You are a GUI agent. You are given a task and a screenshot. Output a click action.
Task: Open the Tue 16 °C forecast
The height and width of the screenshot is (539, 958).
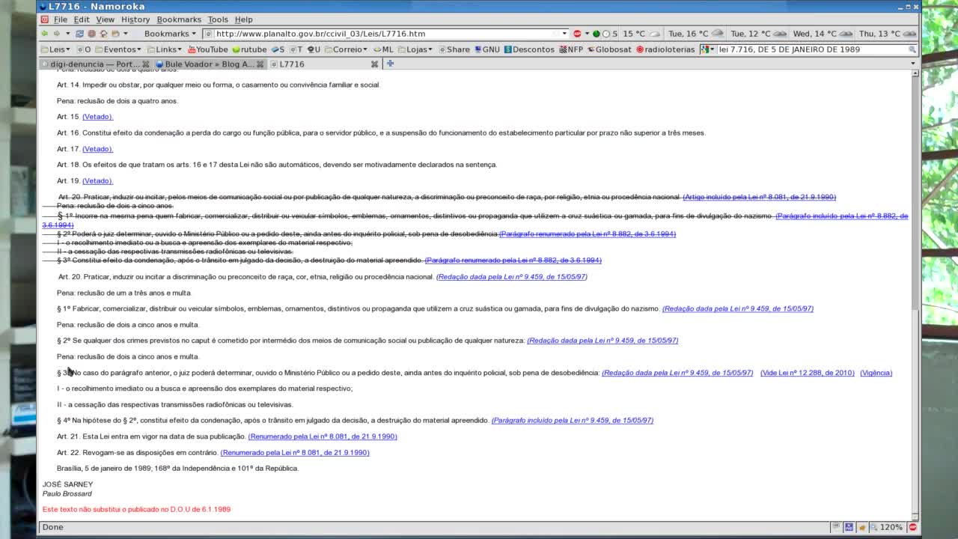696,34
